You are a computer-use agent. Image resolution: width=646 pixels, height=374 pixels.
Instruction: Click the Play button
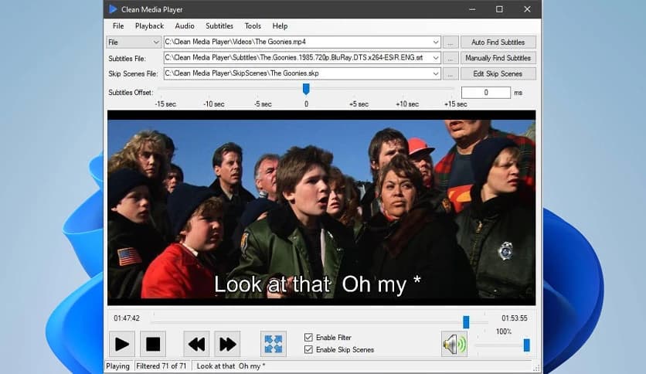[x=122, y=344]
